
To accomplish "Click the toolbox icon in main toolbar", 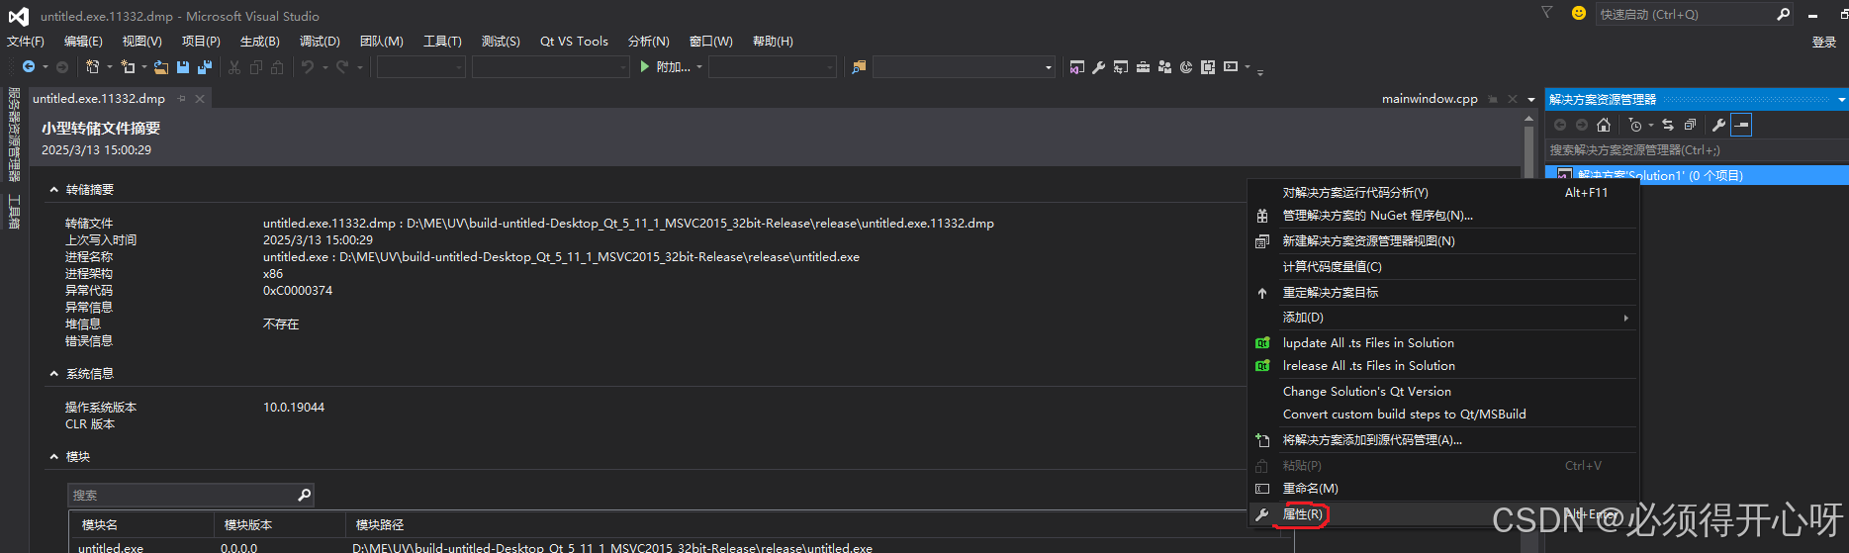I will point(1143,67).
